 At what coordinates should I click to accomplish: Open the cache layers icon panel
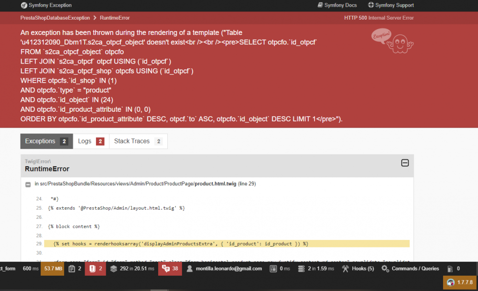point(113,269)
